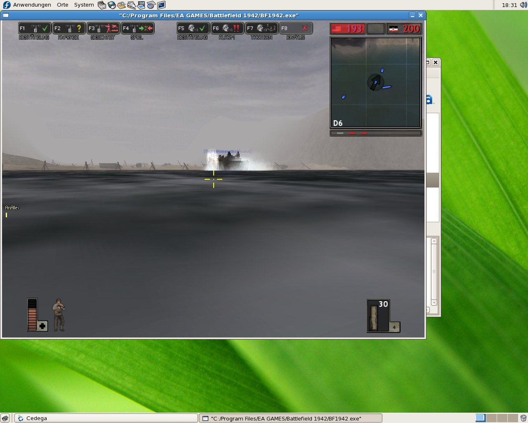528x423 pixels.
Task: Switch to the first workspace
Action: (481, 418)
